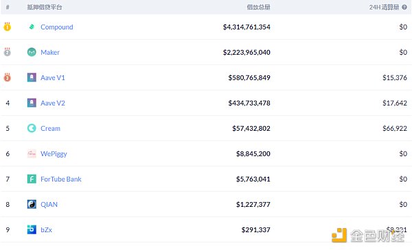This screenshot has height=250, width=412.
Task: Click the bronze third-place medal icon
Action: click(8, 77)
